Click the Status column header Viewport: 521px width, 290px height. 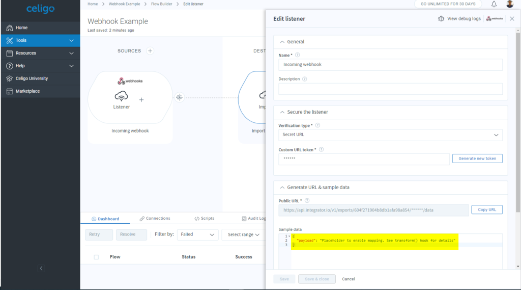tap(188, 257)
